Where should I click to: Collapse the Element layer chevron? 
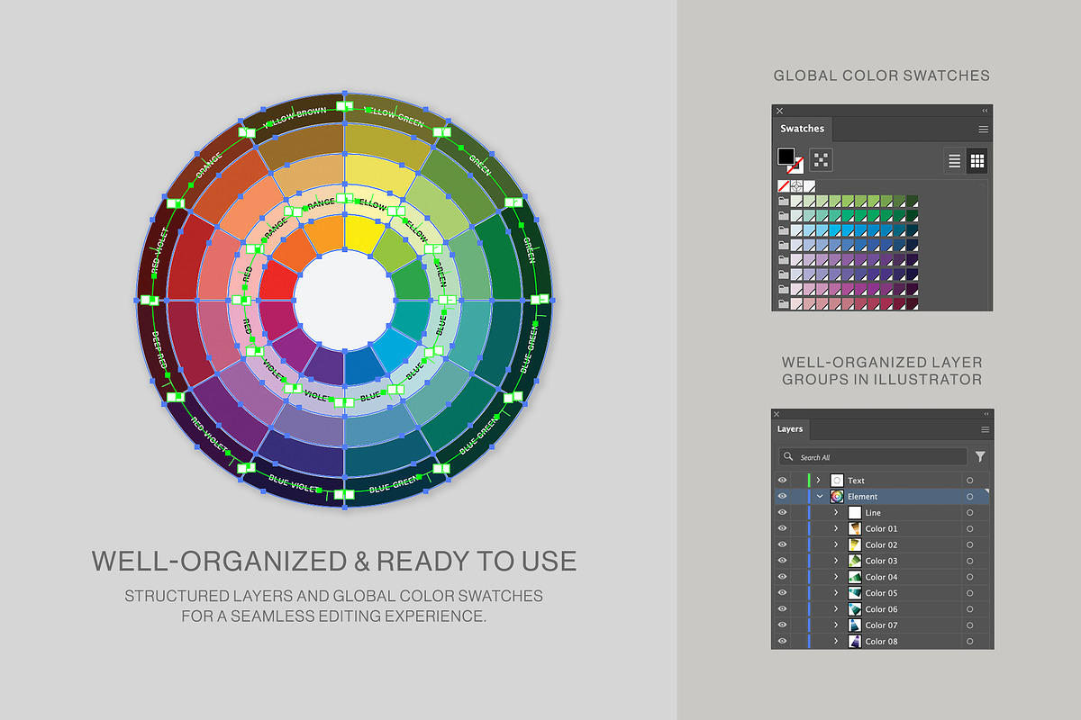tap(820, 497)
